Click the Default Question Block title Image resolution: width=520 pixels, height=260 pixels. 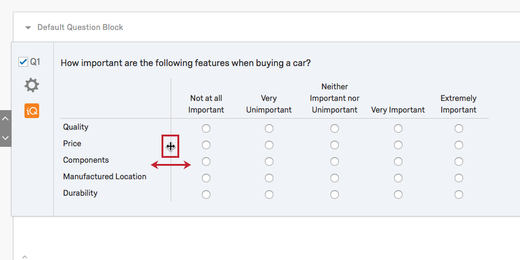(80, 27)
